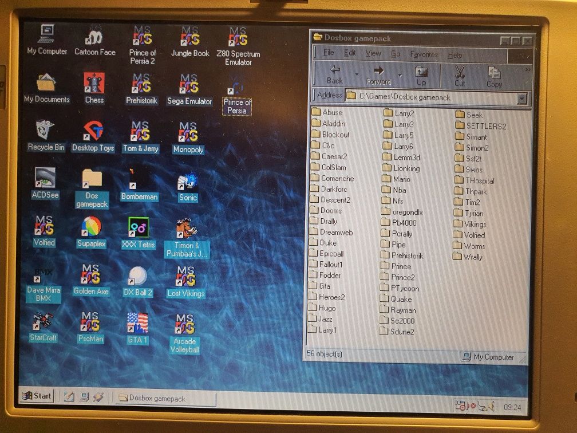
Task: Select the Lost Vikings shortcut
Action: click(185, 282)
